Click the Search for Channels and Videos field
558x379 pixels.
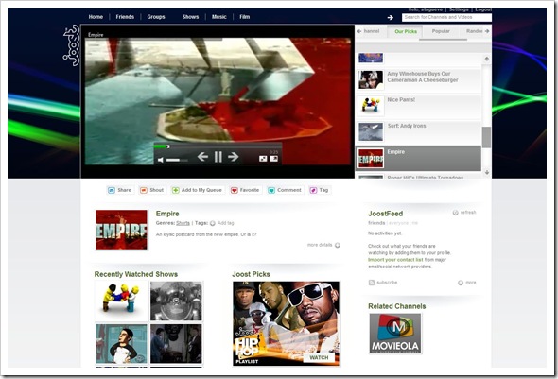pyautogui.click(x=446, y=17)
